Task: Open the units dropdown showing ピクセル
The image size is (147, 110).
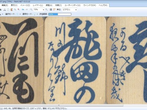Action: 70,9
